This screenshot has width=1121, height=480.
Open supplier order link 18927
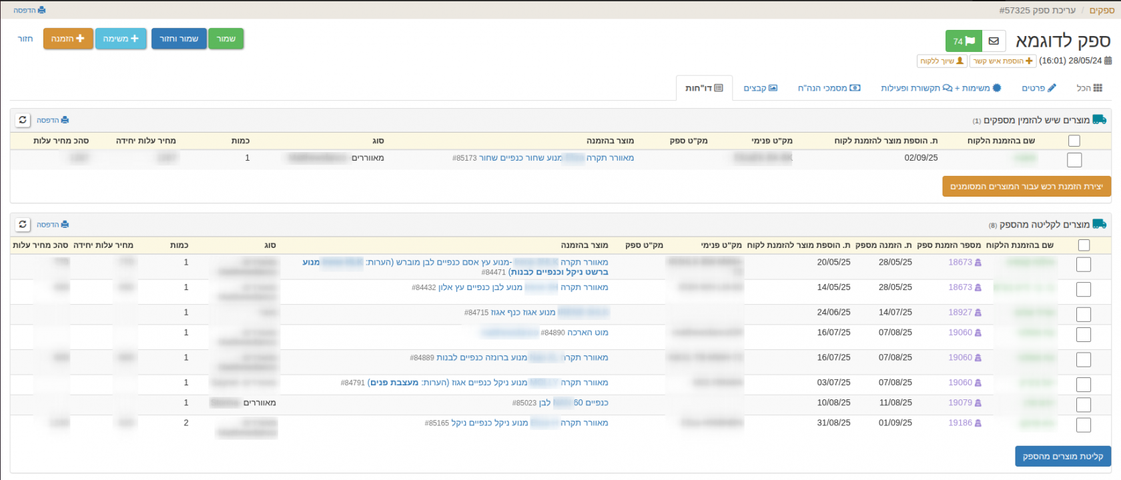click(960, 312)
